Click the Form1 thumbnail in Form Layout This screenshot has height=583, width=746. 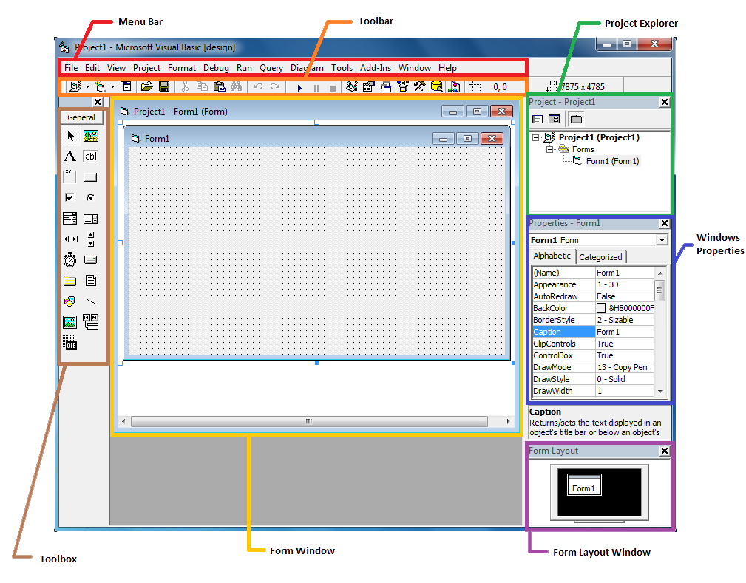(584, 485)
